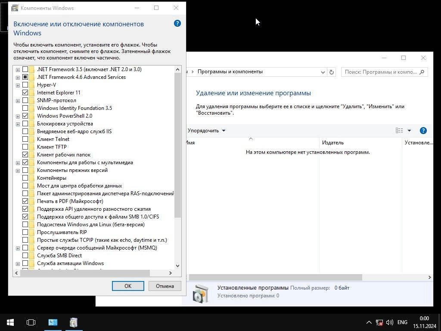Screen dimensions: 441x331
Task: Expand Компоненты для работы с мультимедиа
Action: [18, 163]
